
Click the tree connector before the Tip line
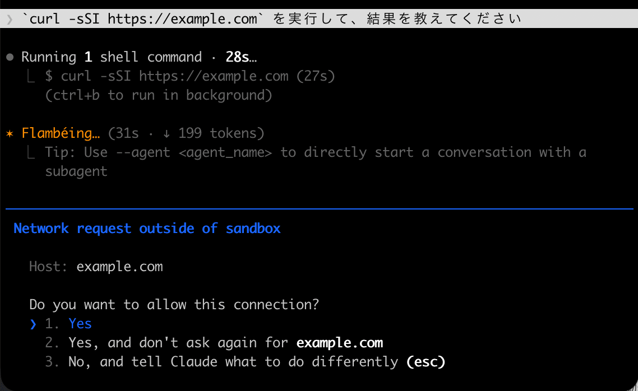click(x=31, y=152)
